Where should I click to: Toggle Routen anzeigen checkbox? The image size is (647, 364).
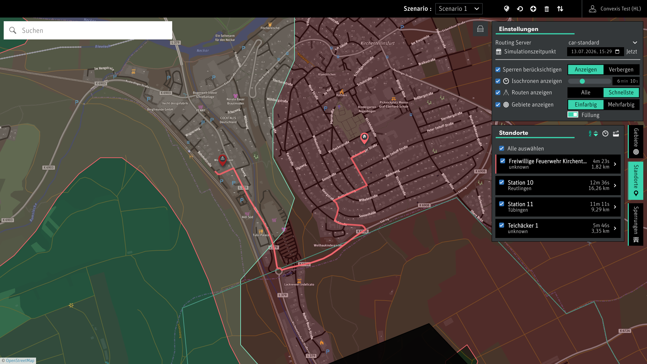(x=498, y=92)
